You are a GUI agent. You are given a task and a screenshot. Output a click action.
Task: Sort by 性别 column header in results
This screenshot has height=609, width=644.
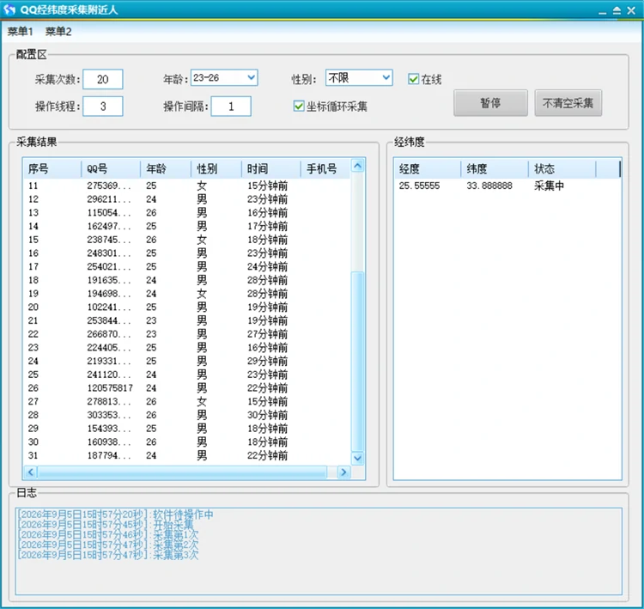coord(216,168)
